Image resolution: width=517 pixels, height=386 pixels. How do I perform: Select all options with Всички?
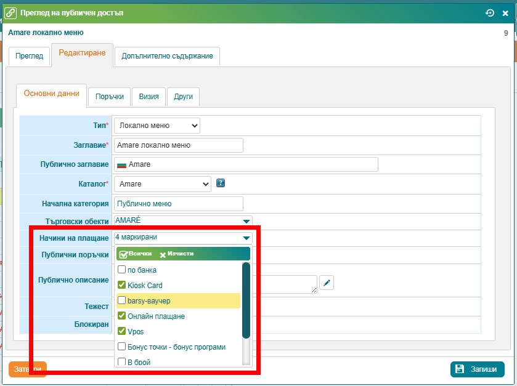tap(136, 254)
